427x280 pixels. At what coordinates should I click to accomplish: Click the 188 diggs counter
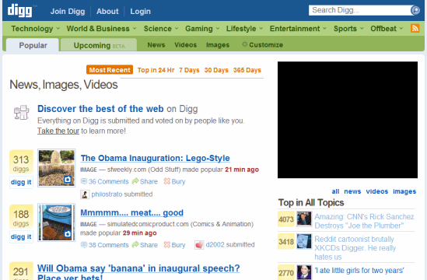point(21,217)
